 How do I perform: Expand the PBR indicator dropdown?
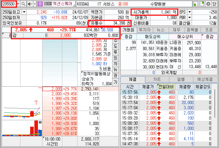point(189,17)
